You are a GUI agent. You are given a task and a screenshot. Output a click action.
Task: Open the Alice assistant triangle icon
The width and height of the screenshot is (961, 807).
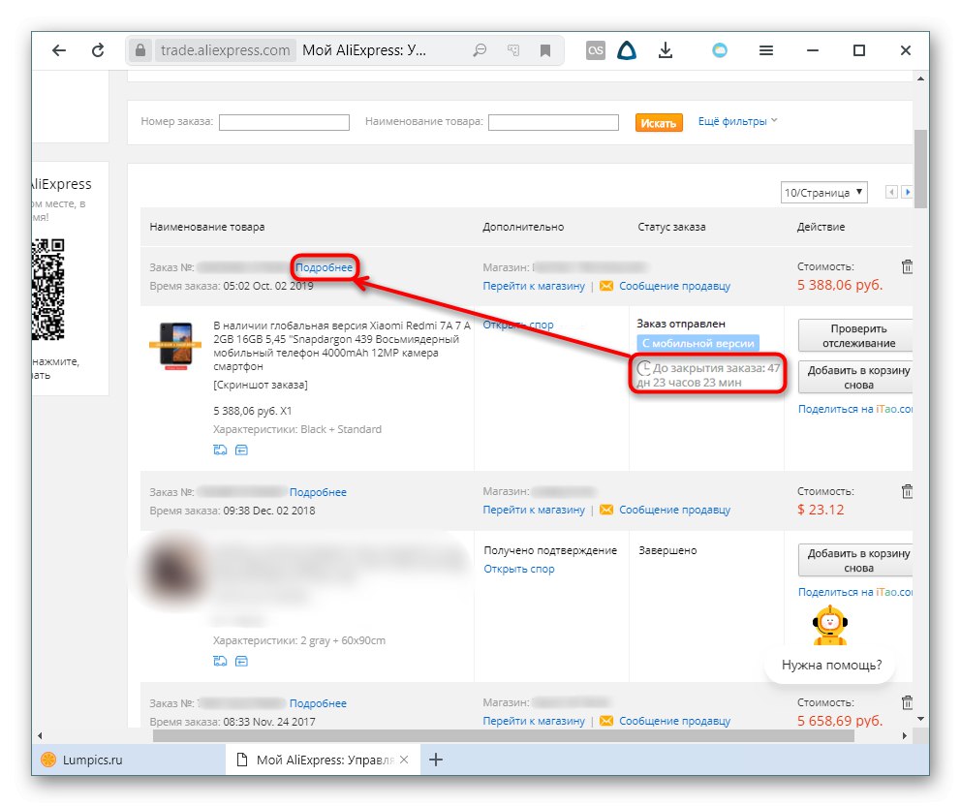click(627, 50)
